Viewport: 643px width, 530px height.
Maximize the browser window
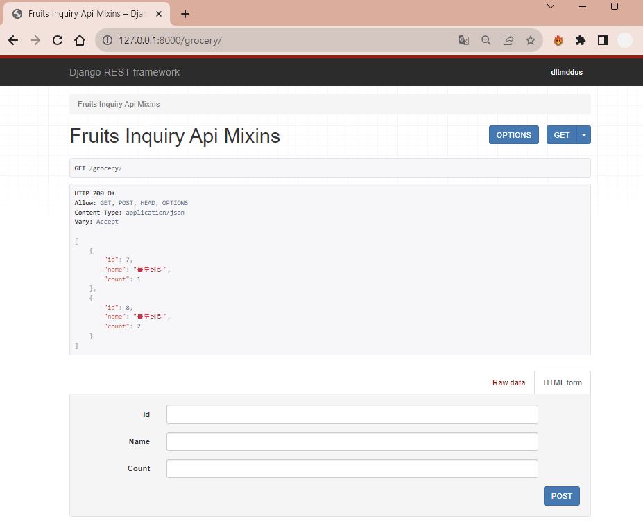(615, 6)
